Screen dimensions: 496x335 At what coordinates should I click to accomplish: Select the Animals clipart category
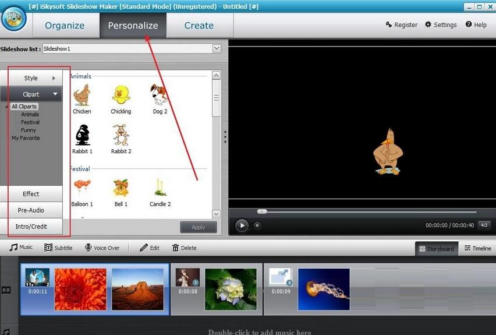coord(30,114)
